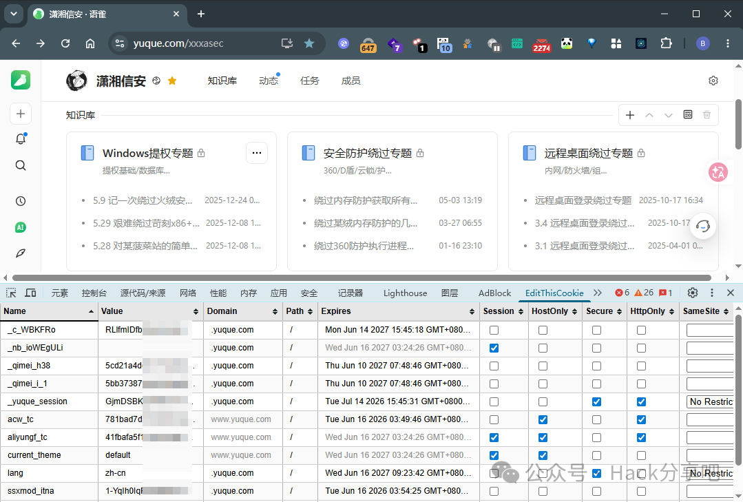Screen dimensions: 743x502
Task: Click the plus create button in sidebar
Action: (x=21, y=114)
